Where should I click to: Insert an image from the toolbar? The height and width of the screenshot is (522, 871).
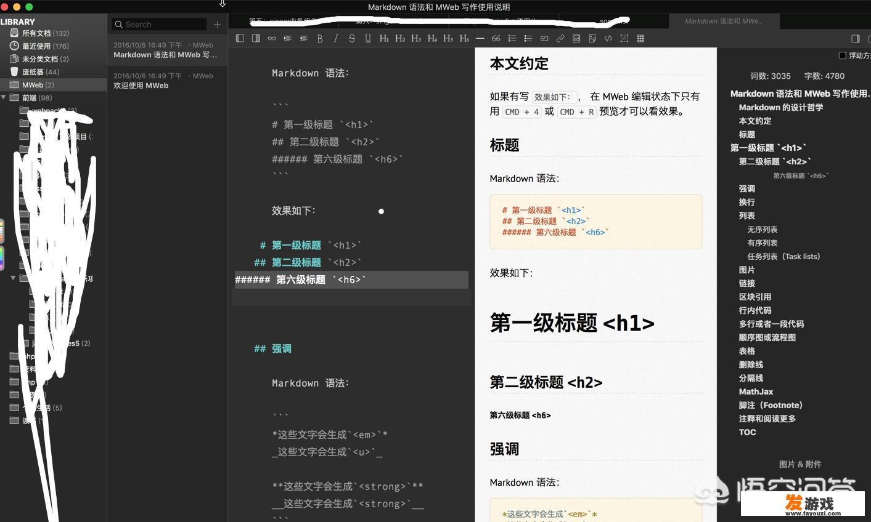click(x=576, y=38)
